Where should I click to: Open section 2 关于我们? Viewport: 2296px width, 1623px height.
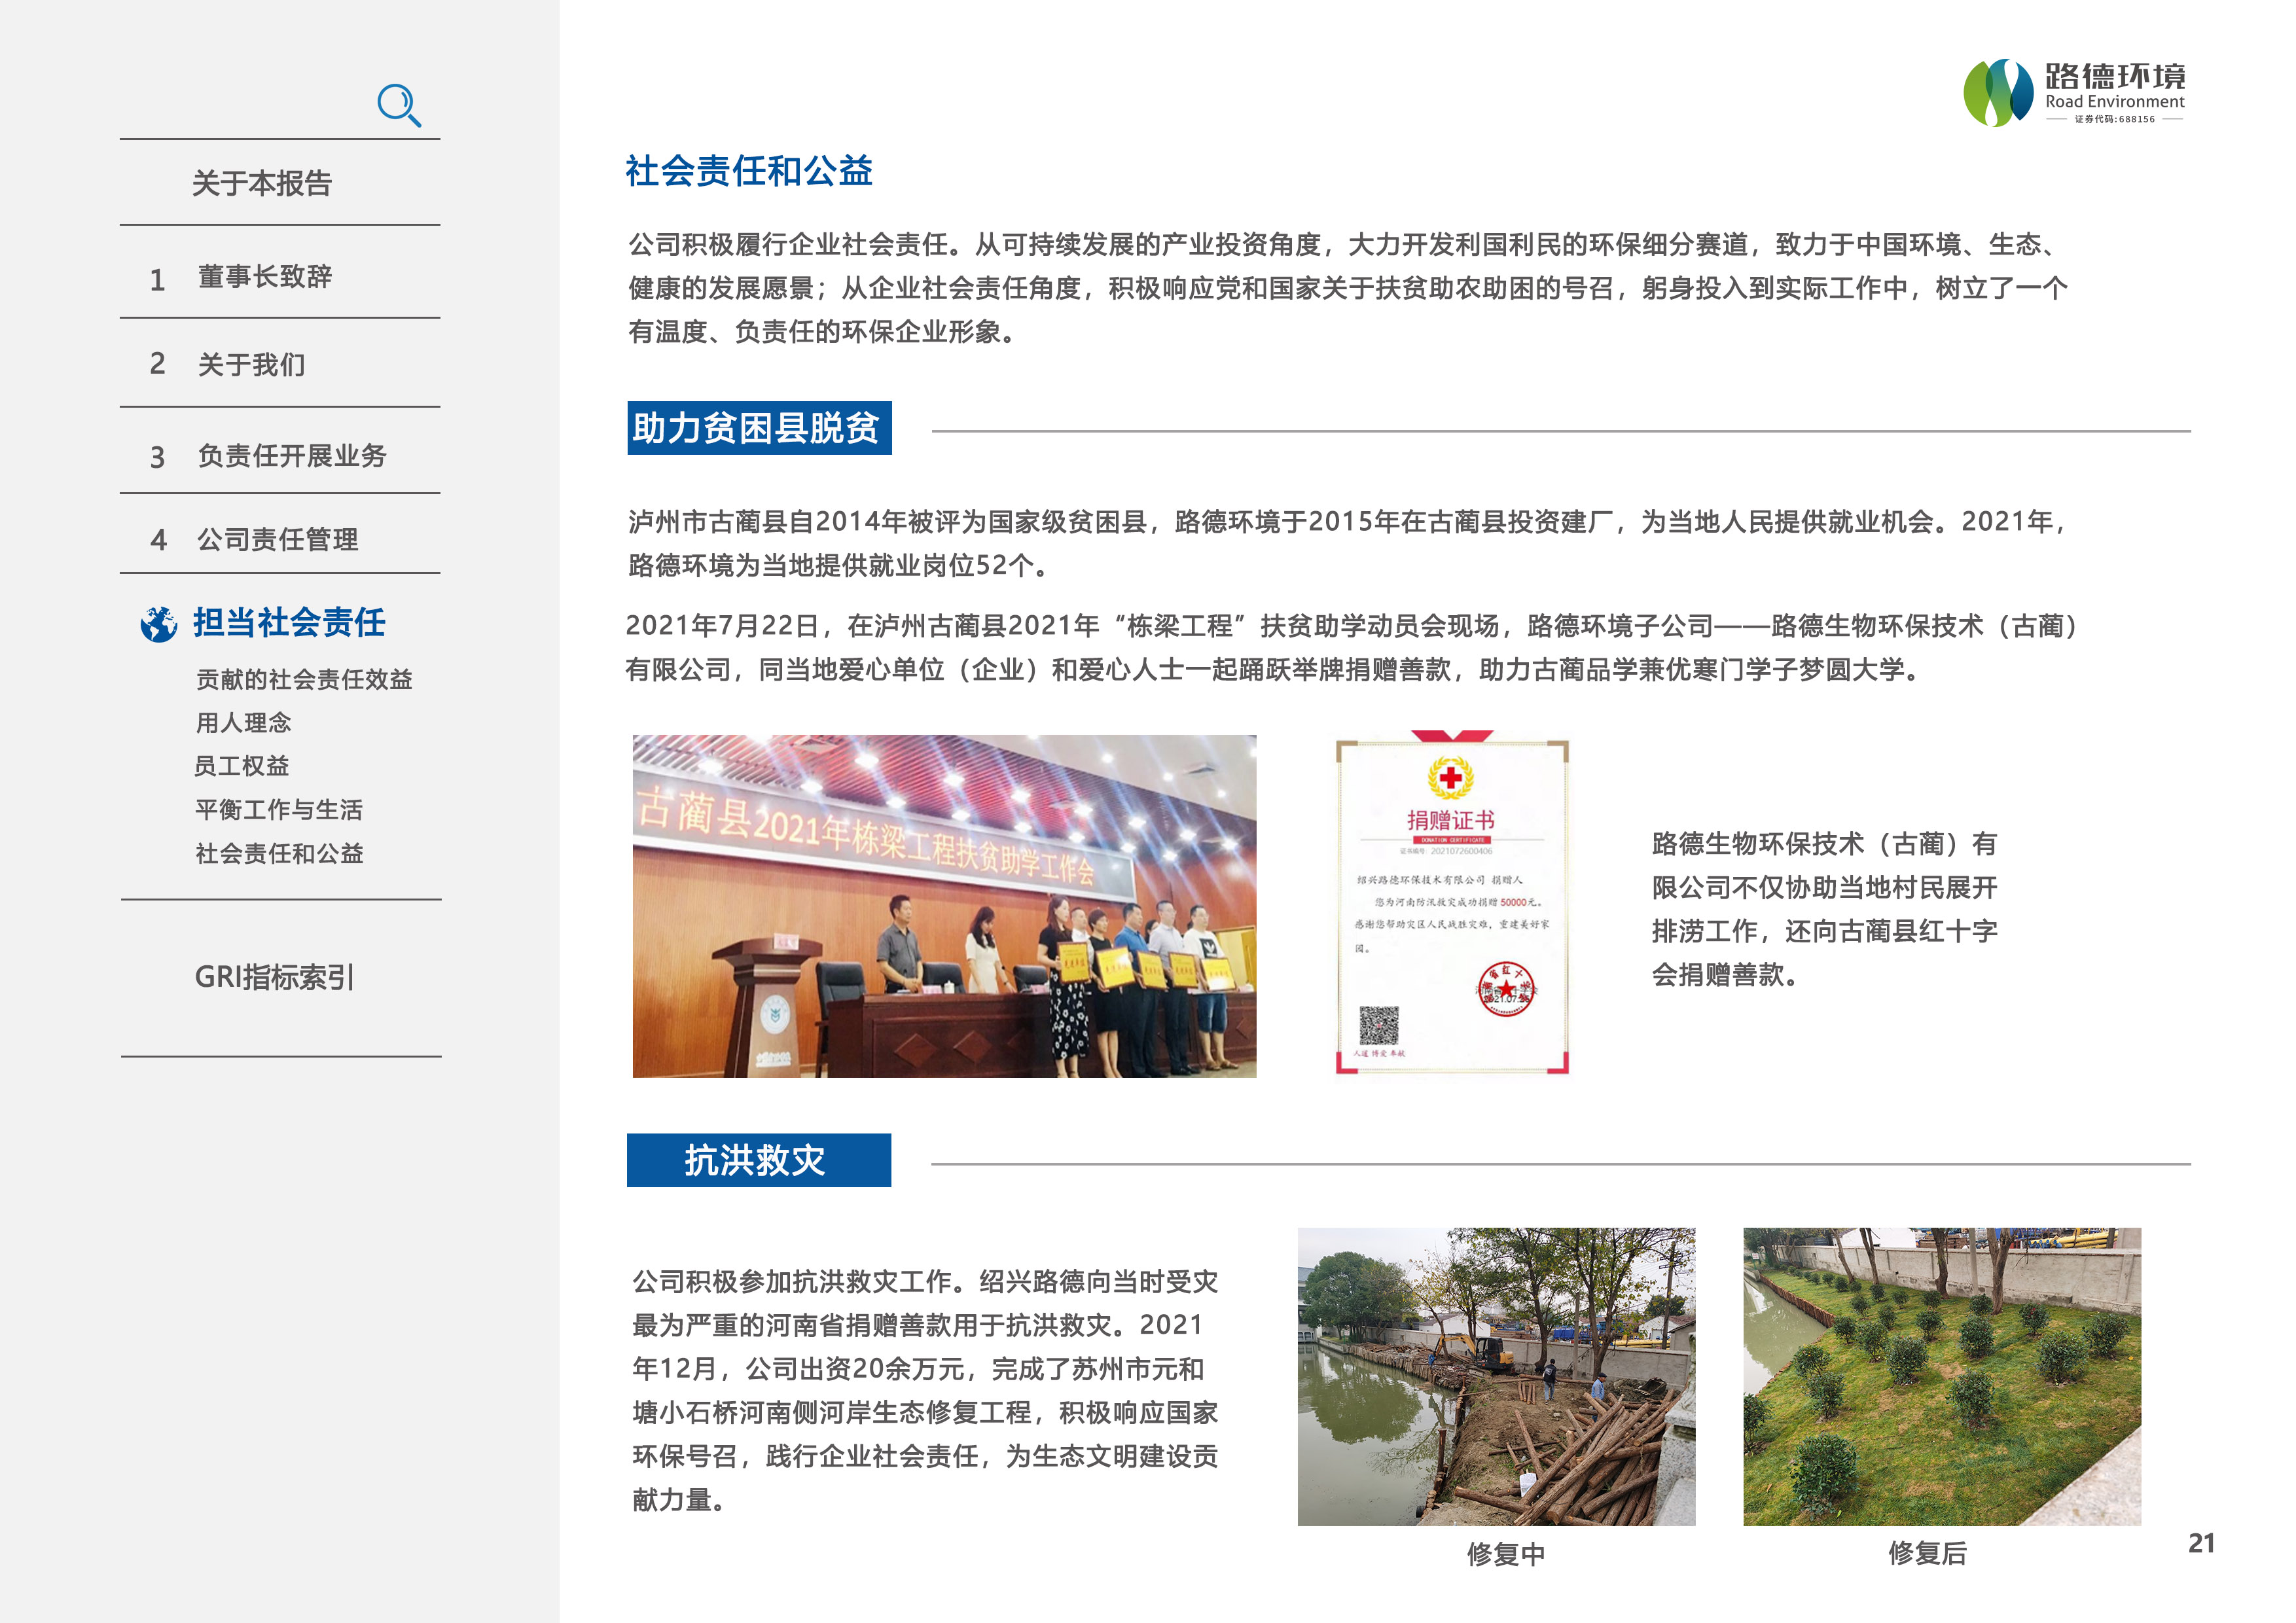(x=251, y=365)
